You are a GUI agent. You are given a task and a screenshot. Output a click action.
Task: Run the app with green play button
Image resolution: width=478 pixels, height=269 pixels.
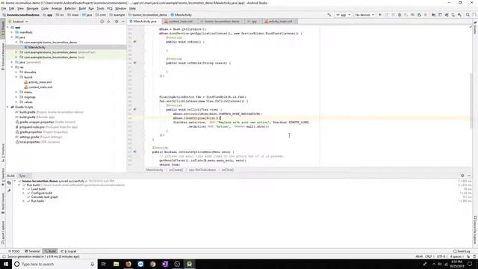[380, 15]
